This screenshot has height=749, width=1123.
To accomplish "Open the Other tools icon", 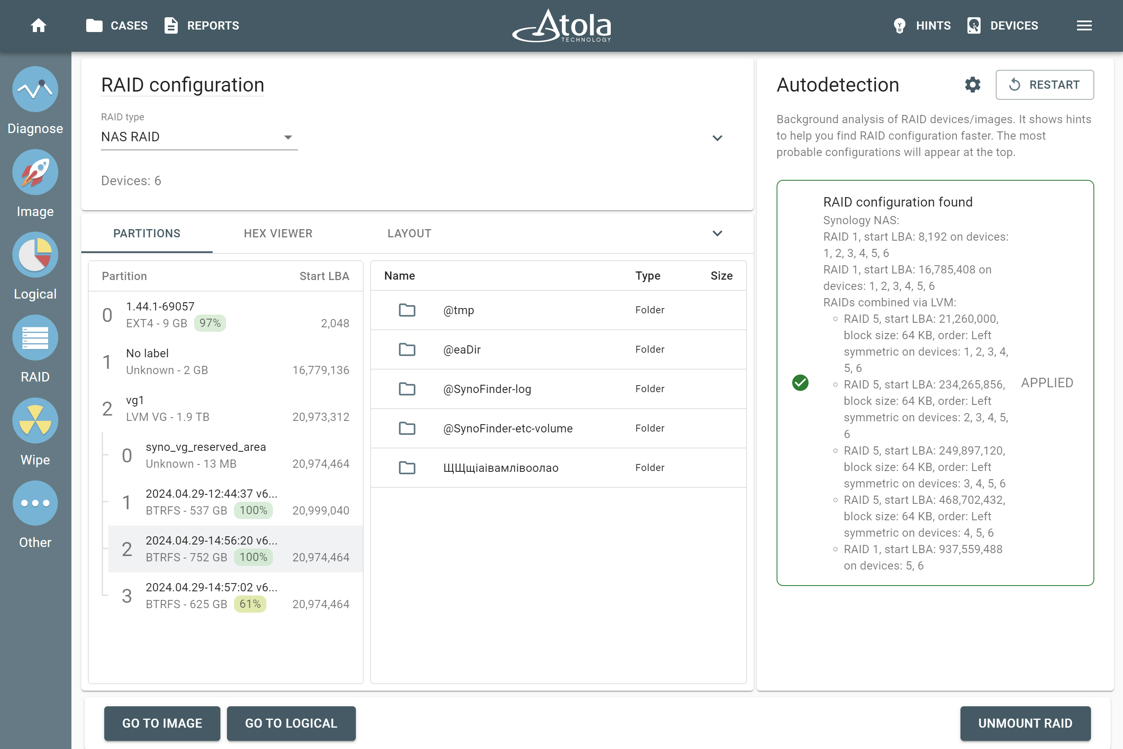I will 35,503.
